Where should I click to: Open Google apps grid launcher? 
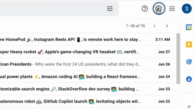point(172,9)
